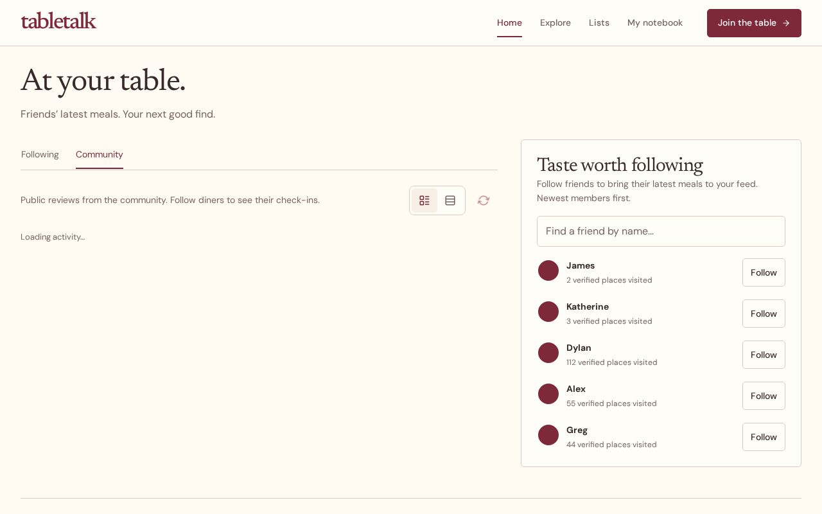Screen dimensions: 822x514
Task: Click the Join the table button
Action: coord(754,23)
